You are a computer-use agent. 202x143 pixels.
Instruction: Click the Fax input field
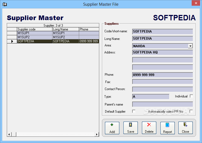pos(163,82)
